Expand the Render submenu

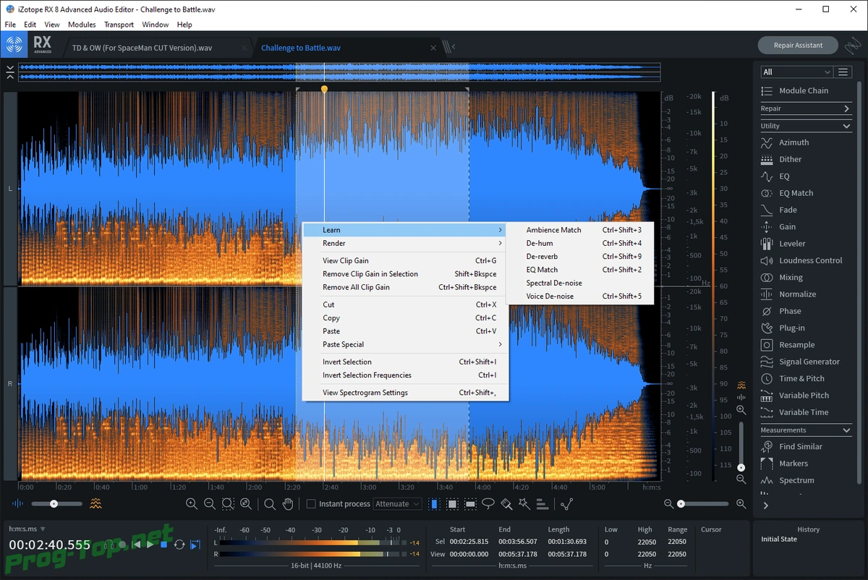[405, 243]
